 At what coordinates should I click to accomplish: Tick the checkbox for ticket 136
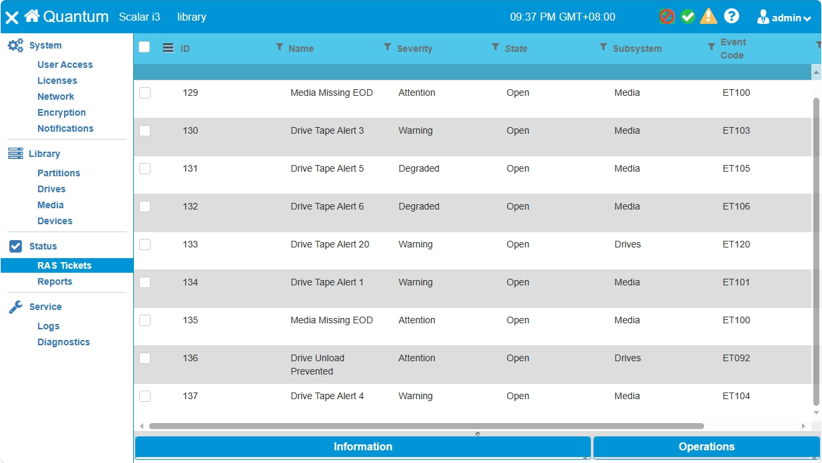click(145, 359)
